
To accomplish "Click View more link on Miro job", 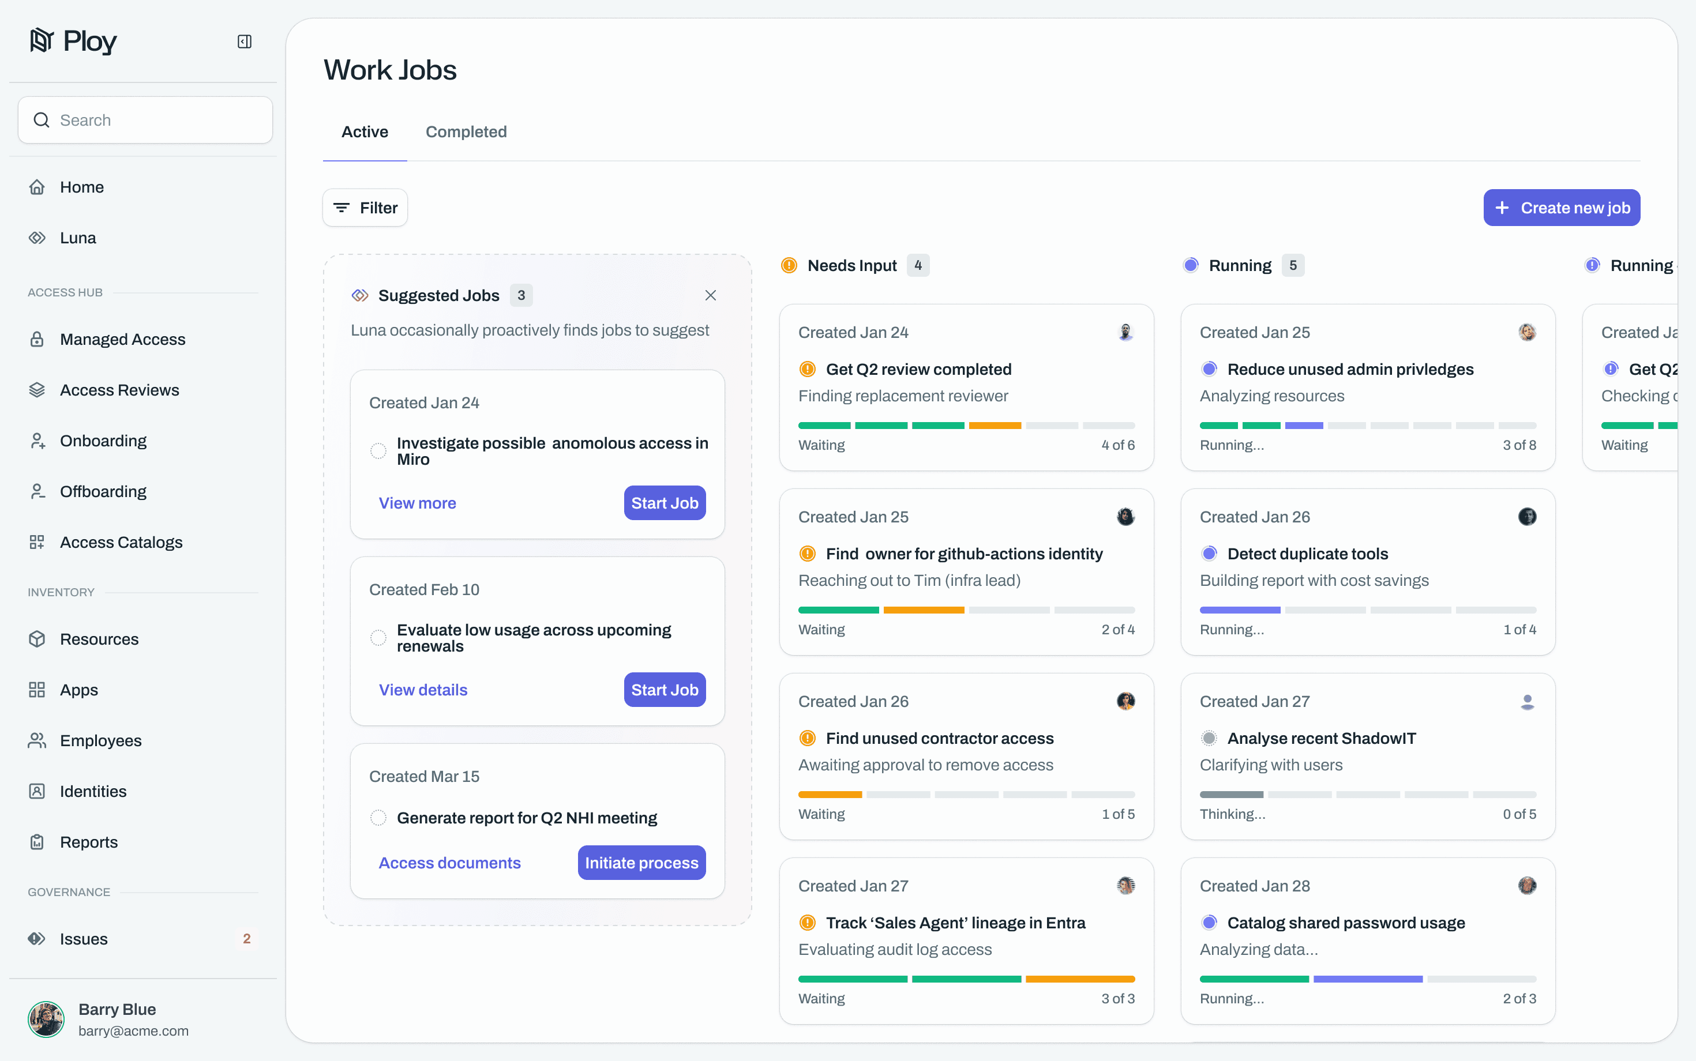I will 418,503.
